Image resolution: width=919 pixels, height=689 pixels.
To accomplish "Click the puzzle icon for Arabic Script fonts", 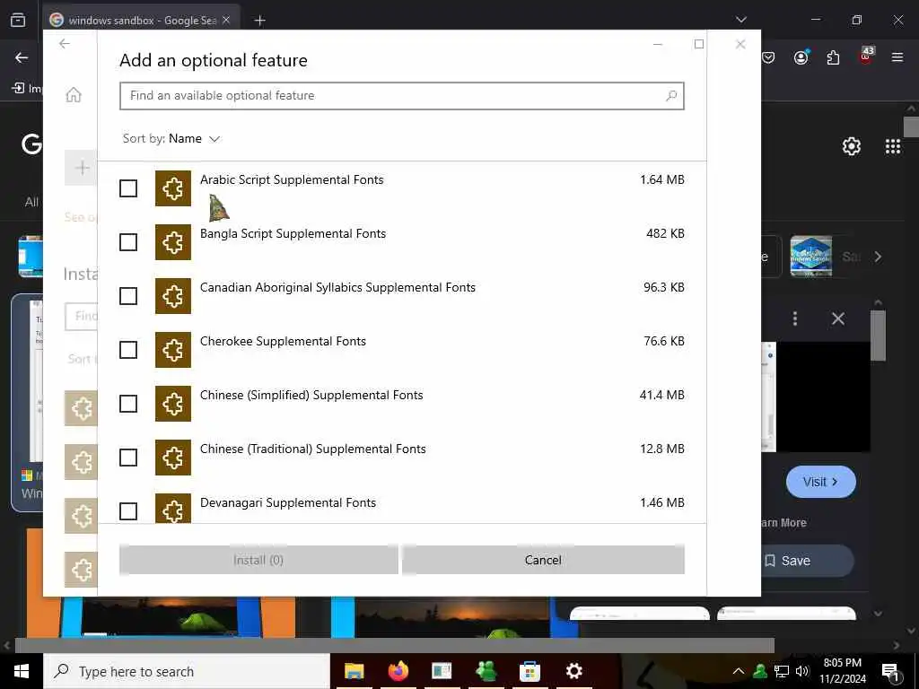I will pos(173,188).
